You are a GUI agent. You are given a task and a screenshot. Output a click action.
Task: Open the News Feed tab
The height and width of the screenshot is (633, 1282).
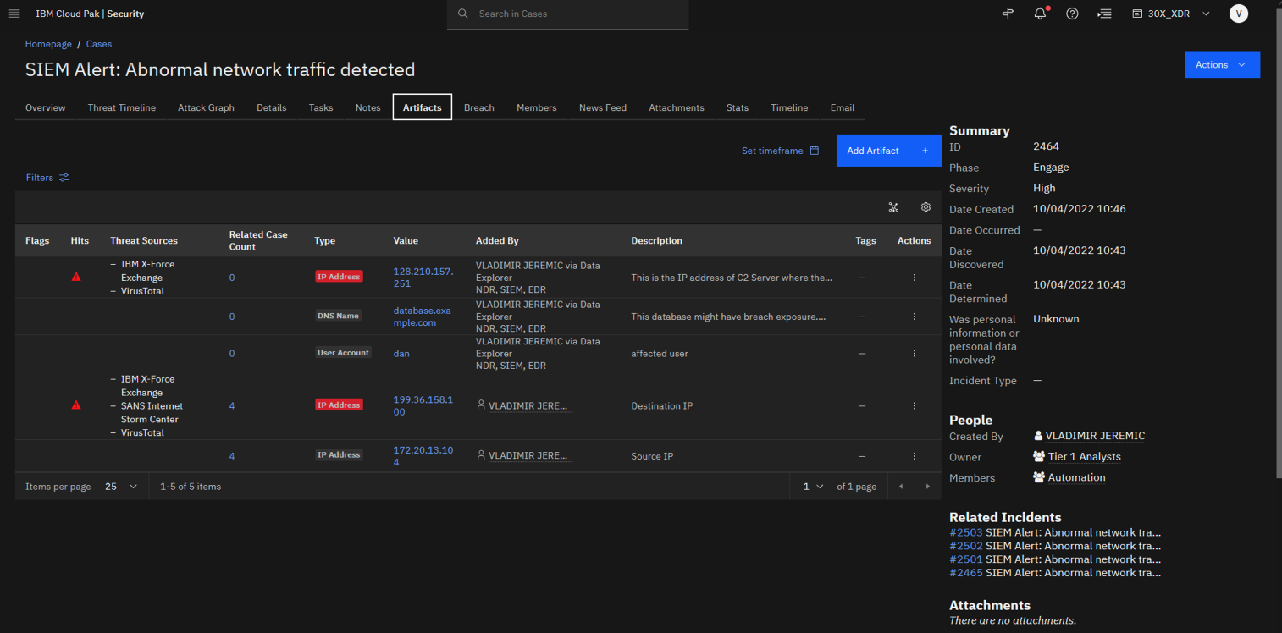click(603, 107)
